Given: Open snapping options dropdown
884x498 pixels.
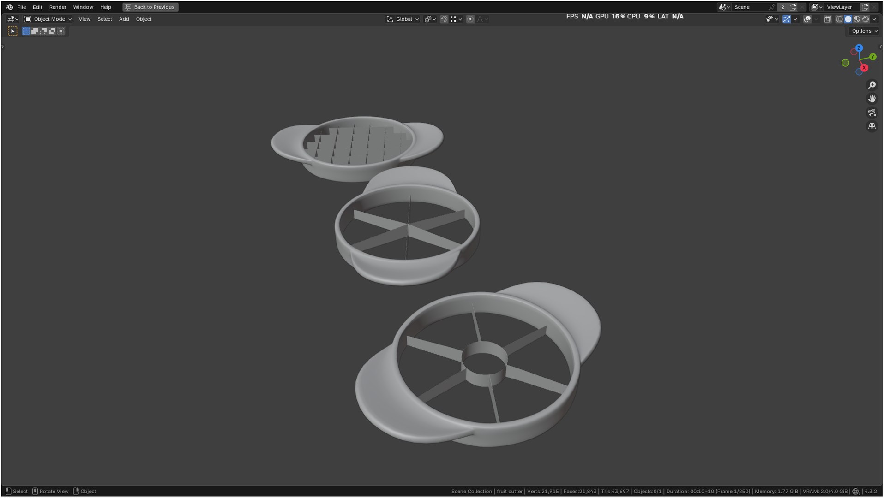Looking at the screenshot, I should coord(457,19).
